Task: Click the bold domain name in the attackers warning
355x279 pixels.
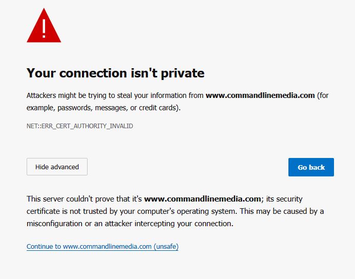Action: (260, 95)
